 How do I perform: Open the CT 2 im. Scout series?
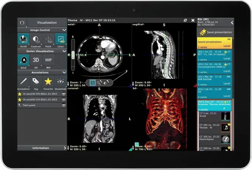click(x=215, y=116)
